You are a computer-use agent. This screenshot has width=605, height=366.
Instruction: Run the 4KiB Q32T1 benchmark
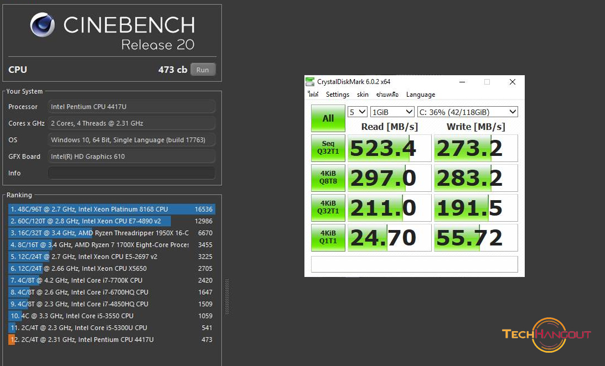pyautogui.click(x=328, y=207)
